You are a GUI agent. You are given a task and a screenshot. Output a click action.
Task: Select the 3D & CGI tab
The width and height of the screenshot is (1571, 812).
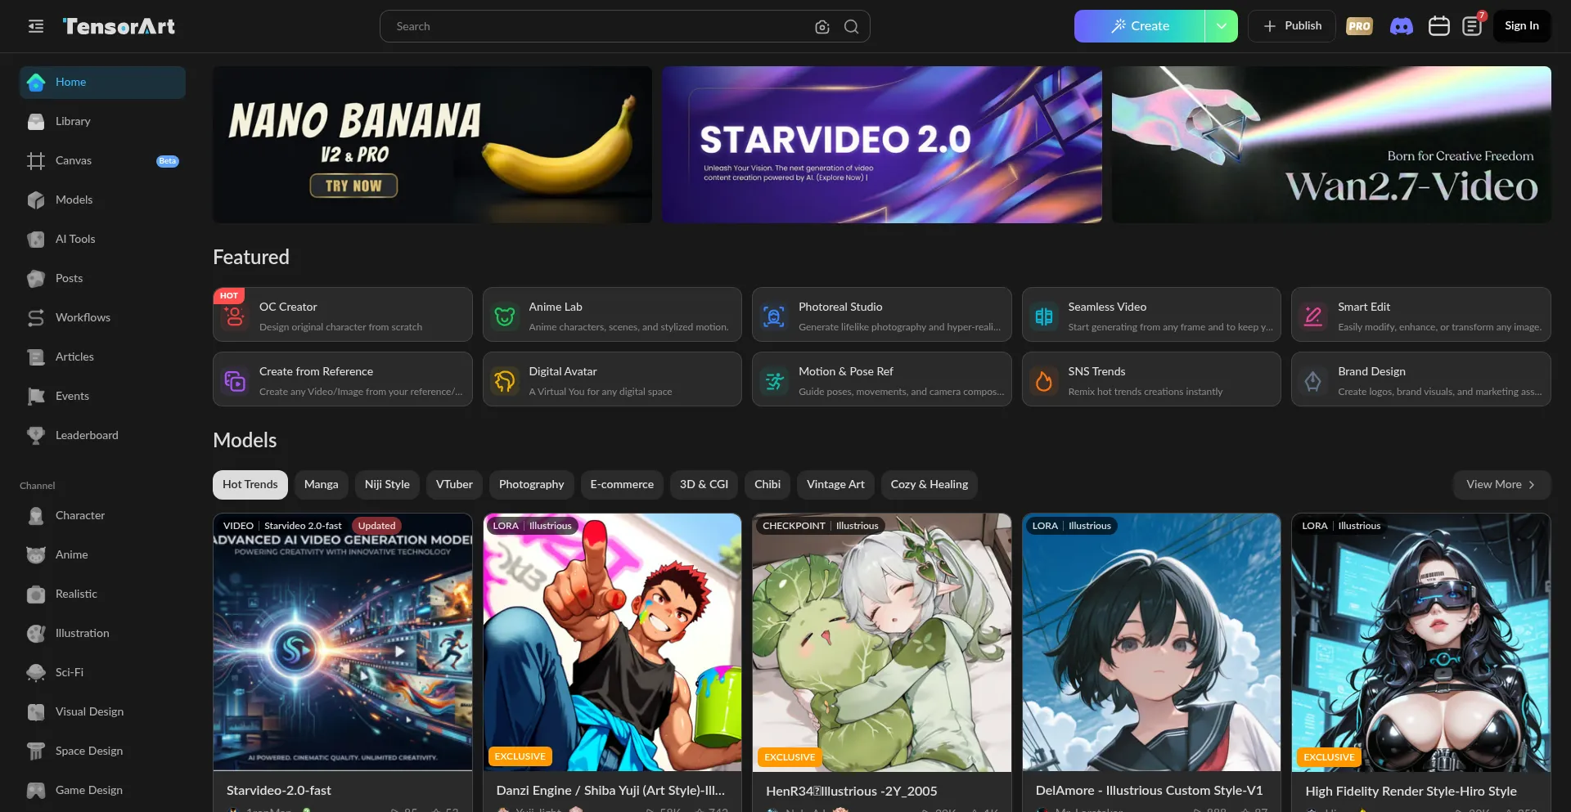pyautogui.click(x=704, y=485)
